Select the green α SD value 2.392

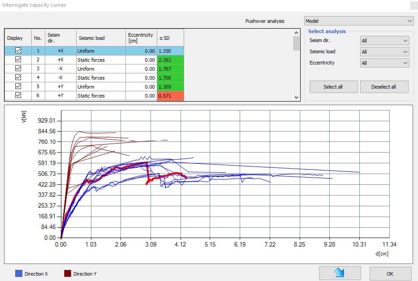tap(170, 60)
